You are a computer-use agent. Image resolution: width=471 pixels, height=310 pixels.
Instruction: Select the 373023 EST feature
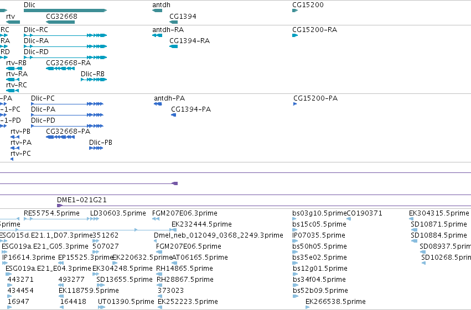[160, 296]
